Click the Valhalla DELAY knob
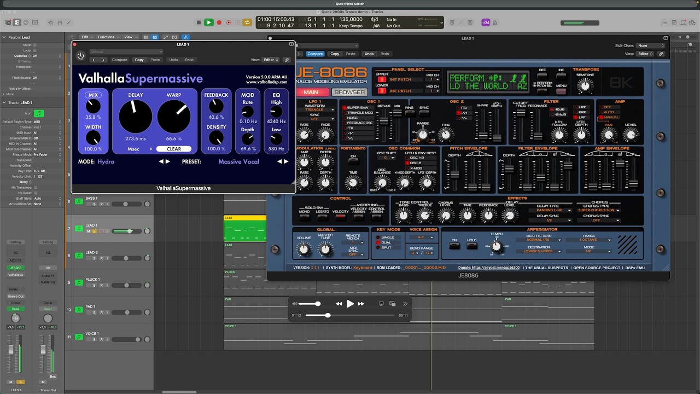This screenshot has height=394, width=700. tap(135, 117)
